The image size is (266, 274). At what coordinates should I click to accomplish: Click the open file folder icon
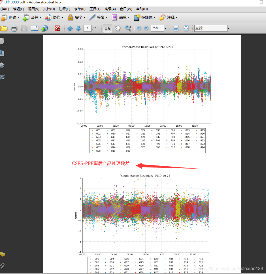pos(4,28)
